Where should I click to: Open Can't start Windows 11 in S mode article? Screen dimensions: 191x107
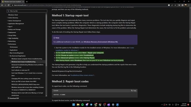pyautogui.click(x=27, y=74)
